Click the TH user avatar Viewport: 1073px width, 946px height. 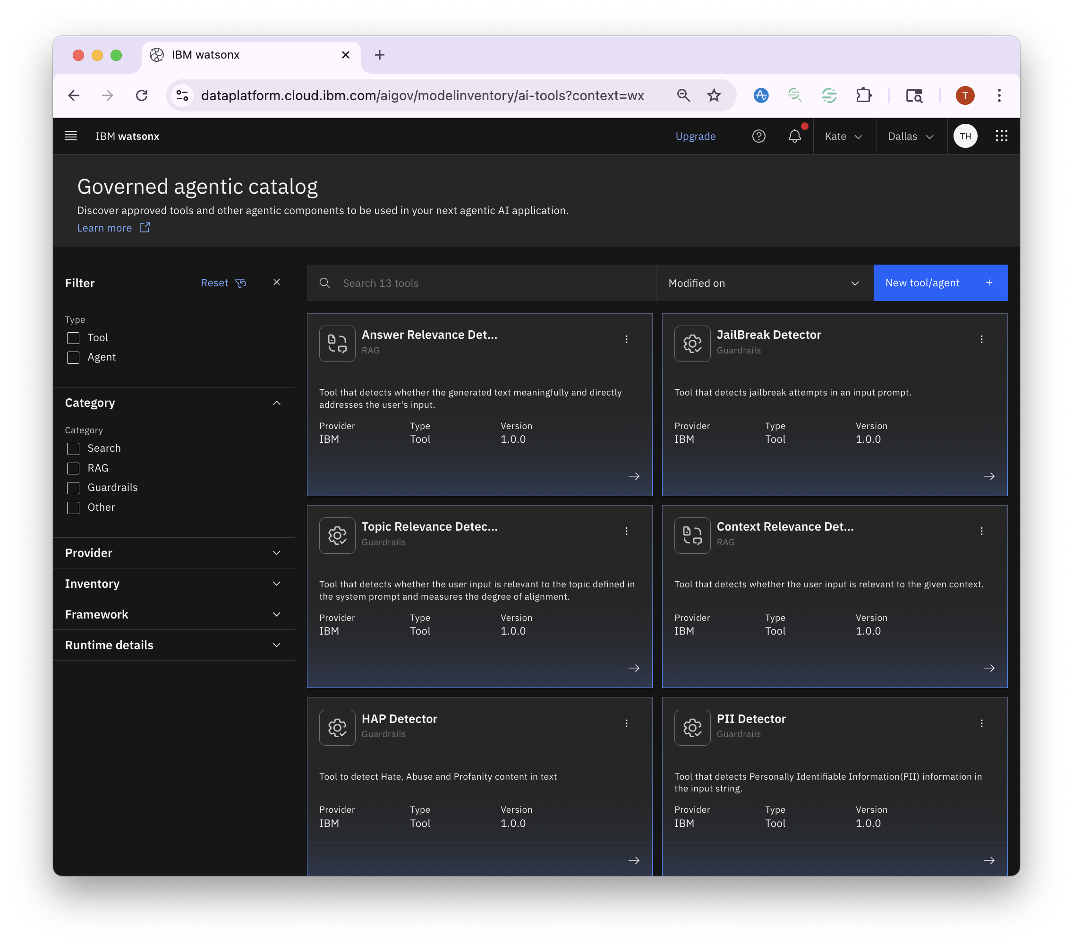[965, 136]
